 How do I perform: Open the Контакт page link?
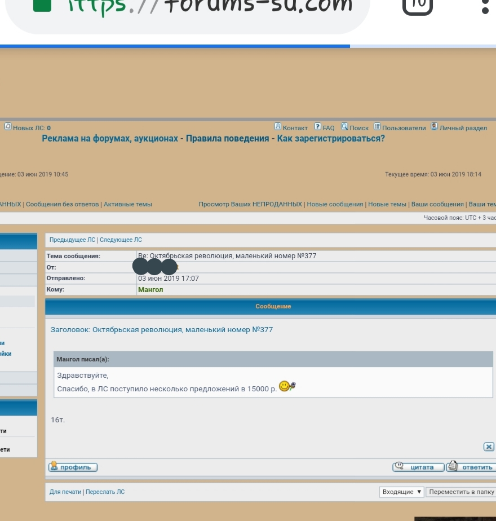(295, 128)
